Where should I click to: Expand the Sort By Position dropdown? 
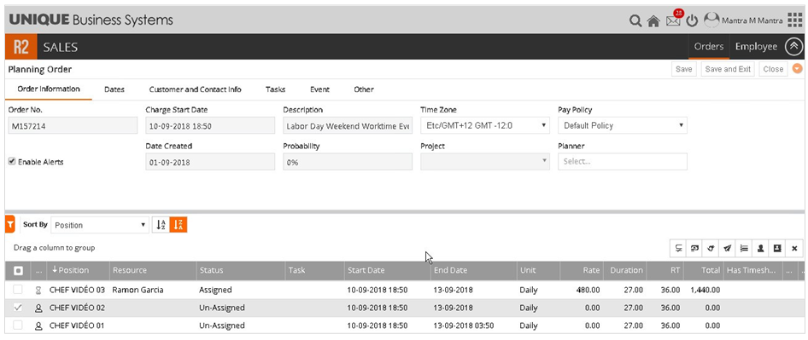tap(100, 225)
